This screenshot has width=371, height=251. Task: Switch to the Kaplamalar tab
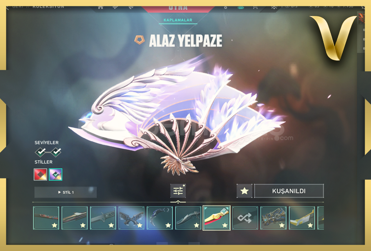(178, 20)
